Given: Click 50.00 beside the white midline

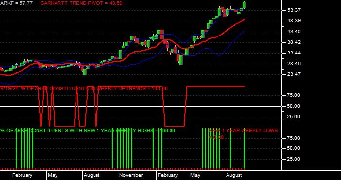Looking at the screenshot, I should click(294, 106).
